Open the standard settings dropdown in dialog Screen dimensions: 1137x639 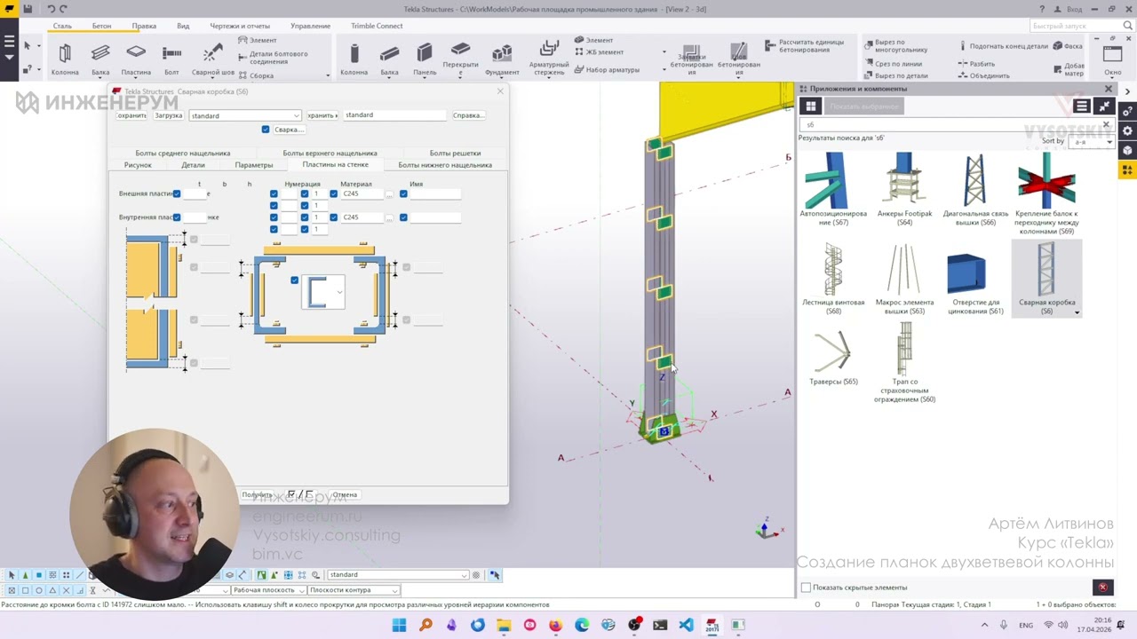coord(245,115)
